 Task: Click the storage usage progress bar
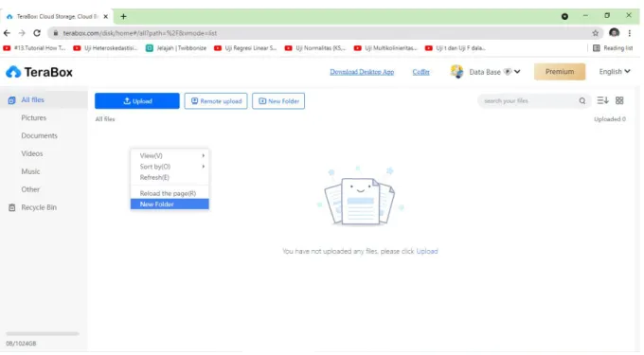pyautogui.click(x=43, y=334)
